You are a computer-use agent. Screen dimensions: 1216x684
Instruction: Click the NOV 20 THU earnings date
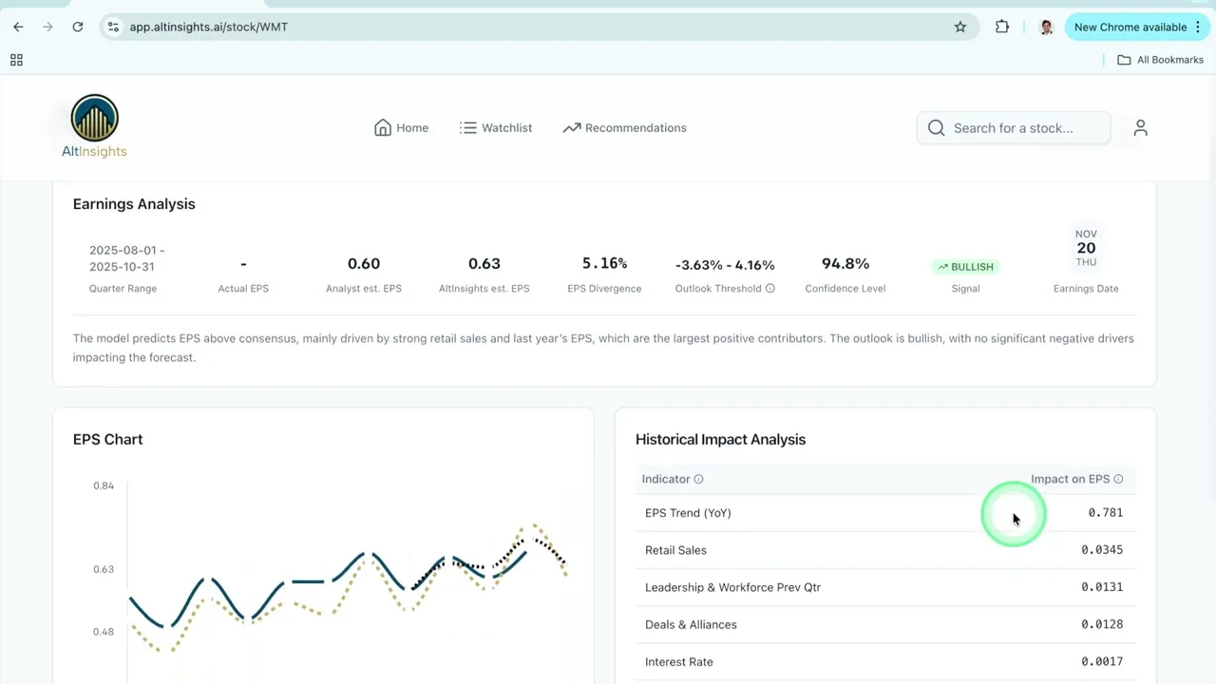[1086, 248]
